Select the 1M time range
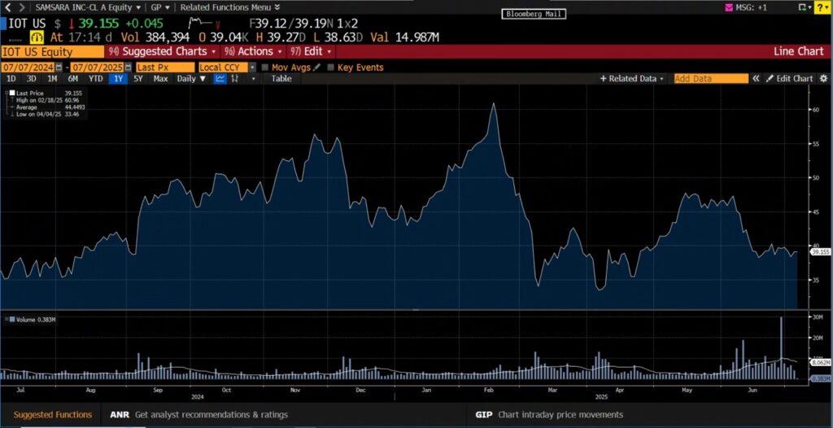This screenshot has width=833, height=428. [52, 79]
